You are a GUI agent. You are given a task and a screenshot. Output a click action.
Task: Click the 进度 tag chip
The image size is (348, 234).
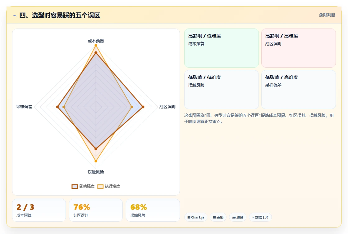[x=238, y=217]
